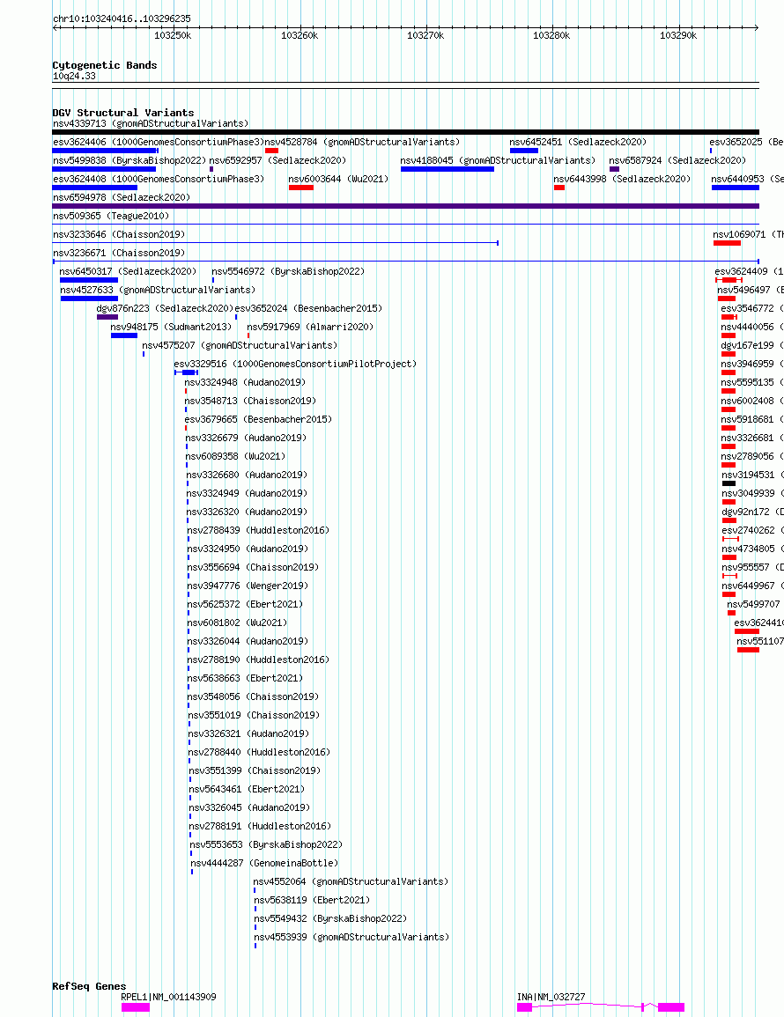Screen dimensions: 784x1017
Task: Select red bar under nsv6003644
Action: click(x=301, y=188)
